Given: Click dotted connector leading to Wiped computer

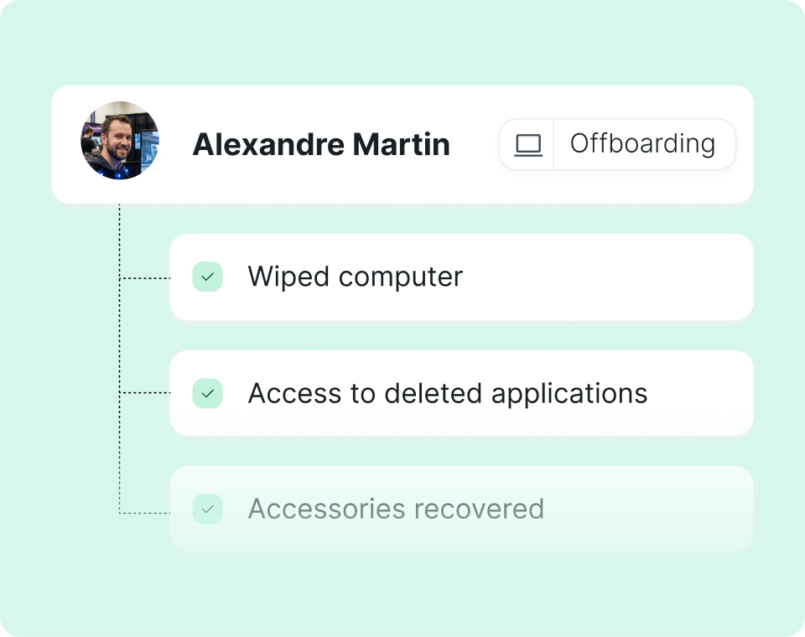Looking at the screenshot, I should 145,277.
